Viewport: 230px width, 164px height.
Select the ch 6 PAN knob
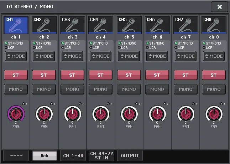pos(157,114)
